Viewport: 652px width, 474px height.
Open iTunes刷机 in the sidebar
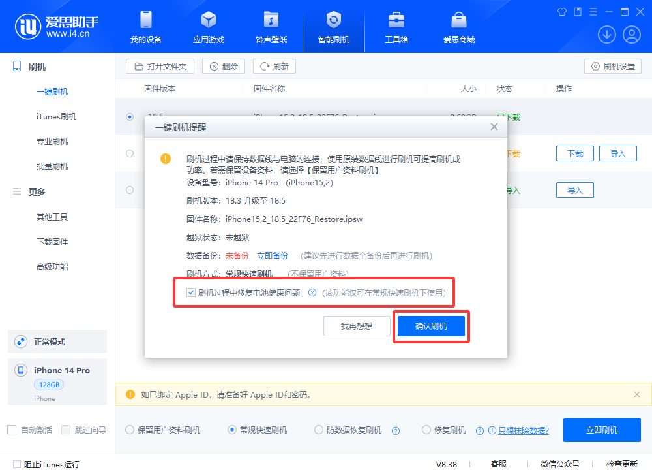(56, 117)
